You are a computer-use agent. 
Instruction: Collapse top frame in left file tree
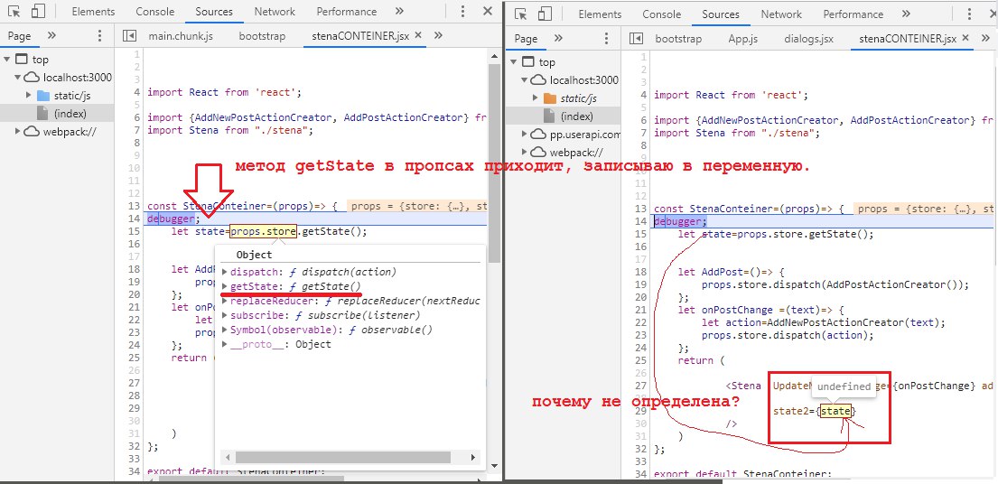click(x=7, y=60)
